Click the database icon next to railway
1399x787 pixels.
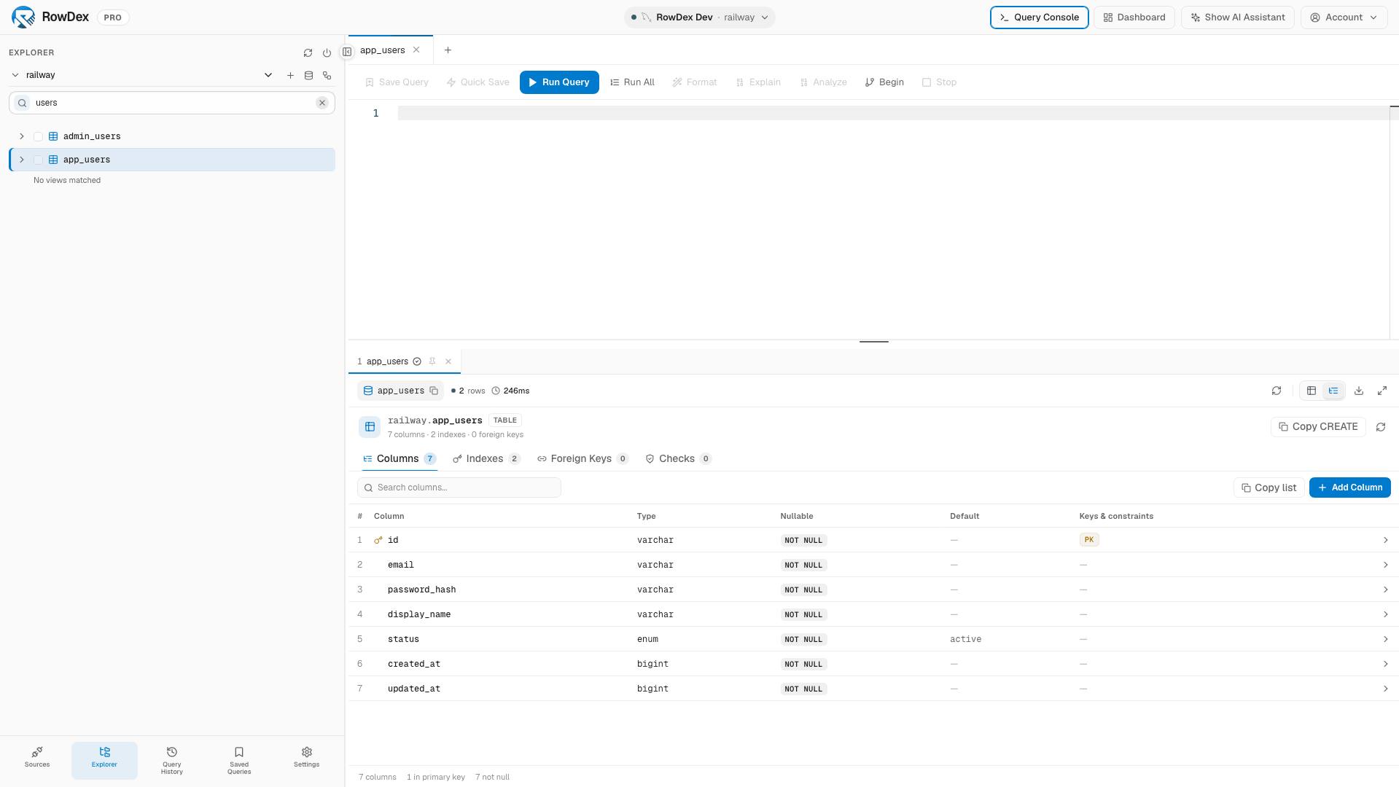(x=308, y=75)
